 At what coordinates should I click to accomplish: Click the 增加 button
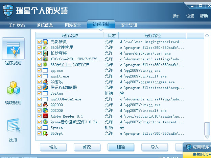pos(53,147)
